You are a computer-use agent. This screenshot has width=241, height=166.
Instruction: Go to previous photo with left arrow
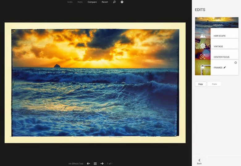88,164
